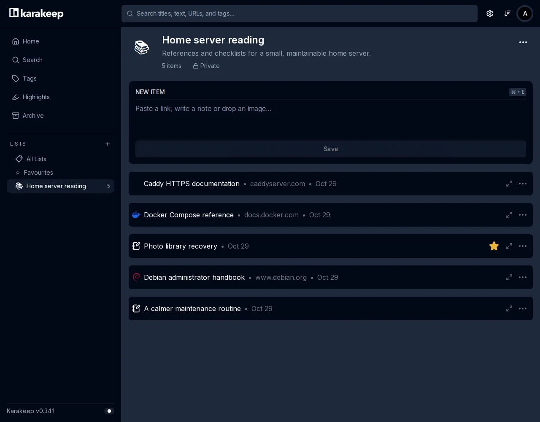Open Search in the sidebar
The image size is (540, 422).
point(60,60)
